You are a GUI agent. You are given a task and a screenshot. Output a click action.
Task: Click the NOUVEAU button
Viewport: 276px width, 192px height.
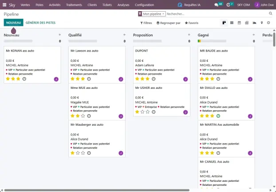(x=14, y=23)
